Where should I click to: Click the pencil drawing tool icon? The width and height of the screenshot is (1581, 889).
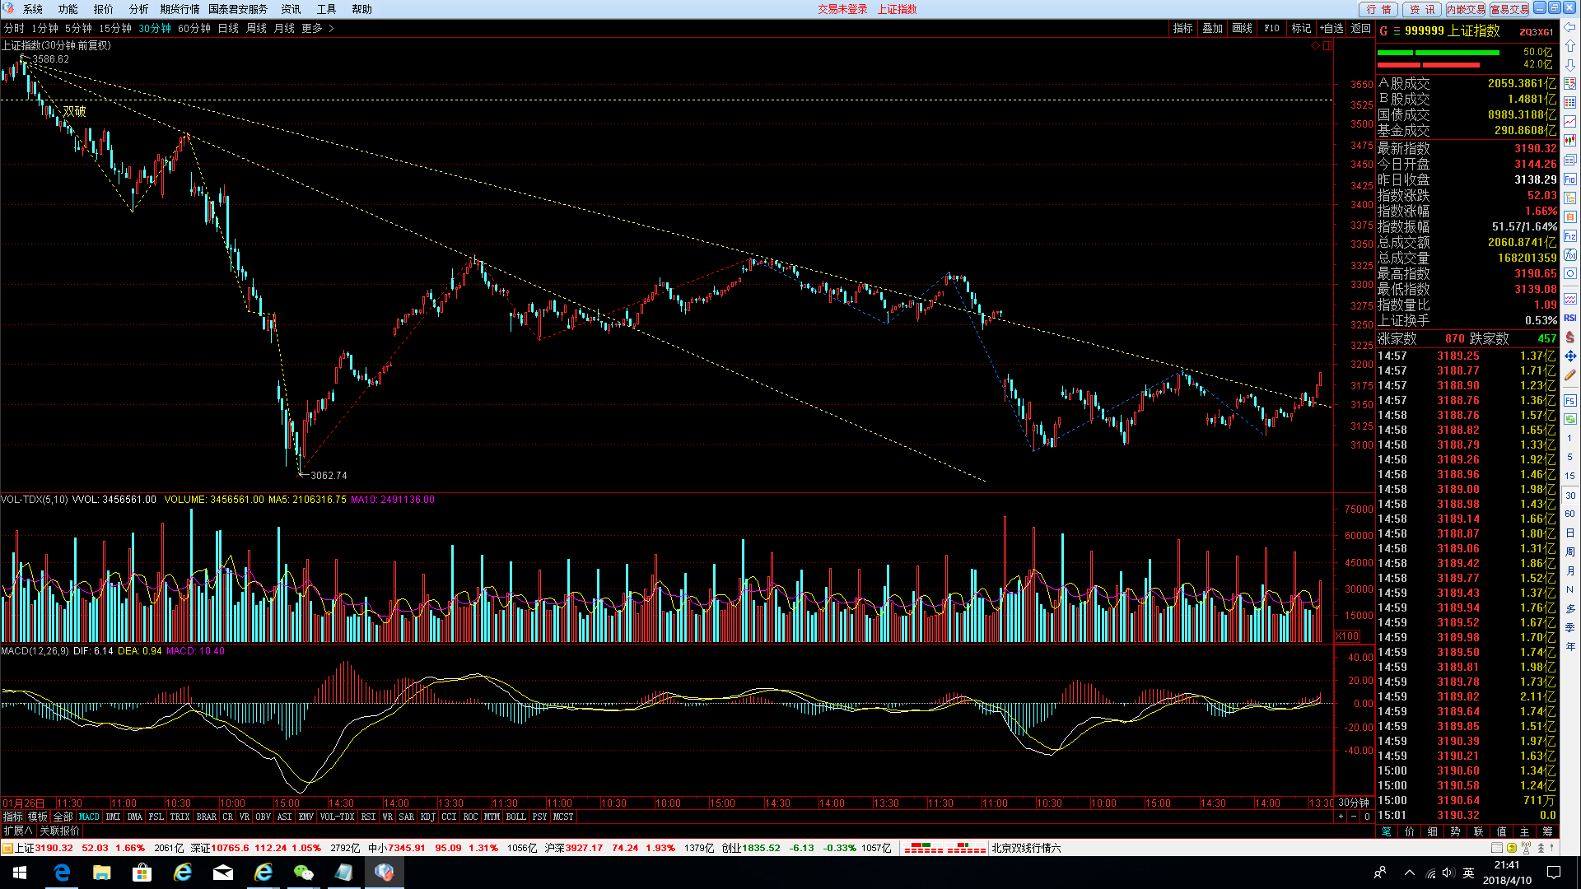pos(1570,375)
